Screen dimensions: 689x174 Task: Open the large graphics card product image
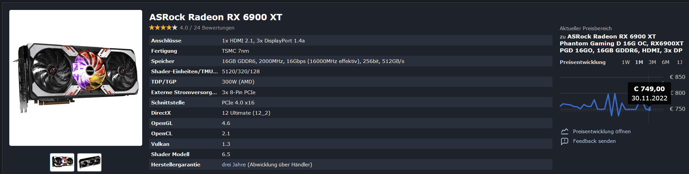pos(76,78)
